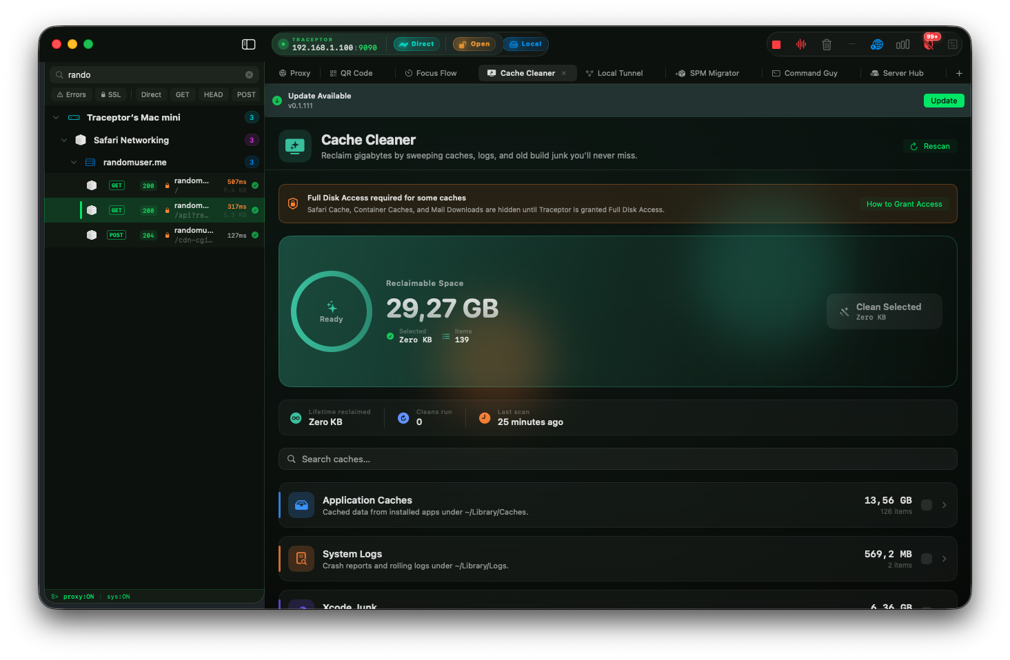Click the Mac mini device icon
1010x660 pixels.
74,118
